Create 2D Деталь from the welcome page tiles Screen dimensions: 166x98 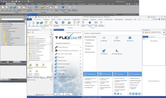104,39
